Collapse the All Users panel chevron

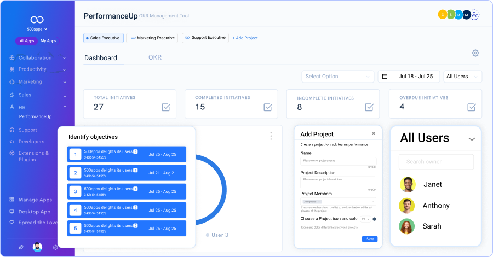[x=472, y=139]
